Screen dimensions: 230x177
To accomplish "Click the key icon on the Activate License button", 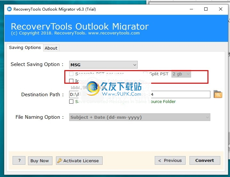I will click(x=60, y=161).
